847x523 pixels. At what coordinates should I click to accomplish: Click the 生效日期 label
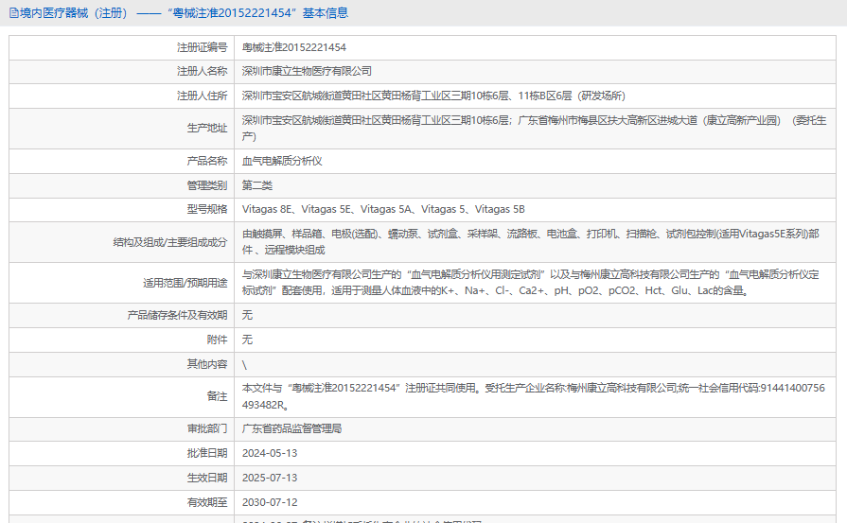click(207, 478)
